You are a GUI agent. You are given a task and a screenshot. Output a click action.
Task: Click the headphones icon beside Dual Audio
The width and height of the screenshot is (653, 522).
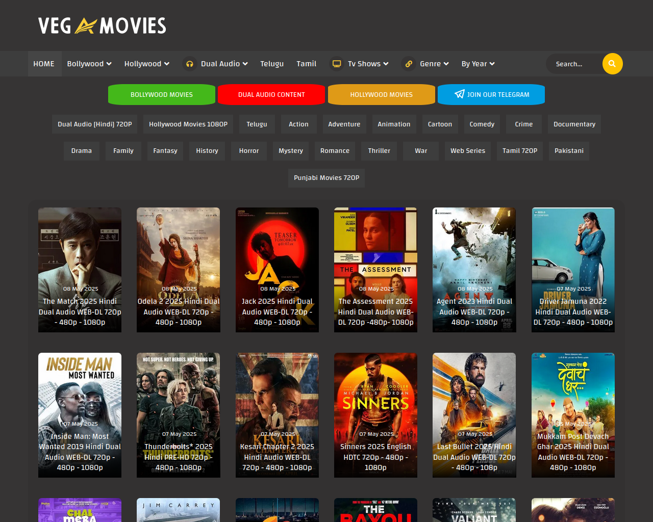pos(190,64)
